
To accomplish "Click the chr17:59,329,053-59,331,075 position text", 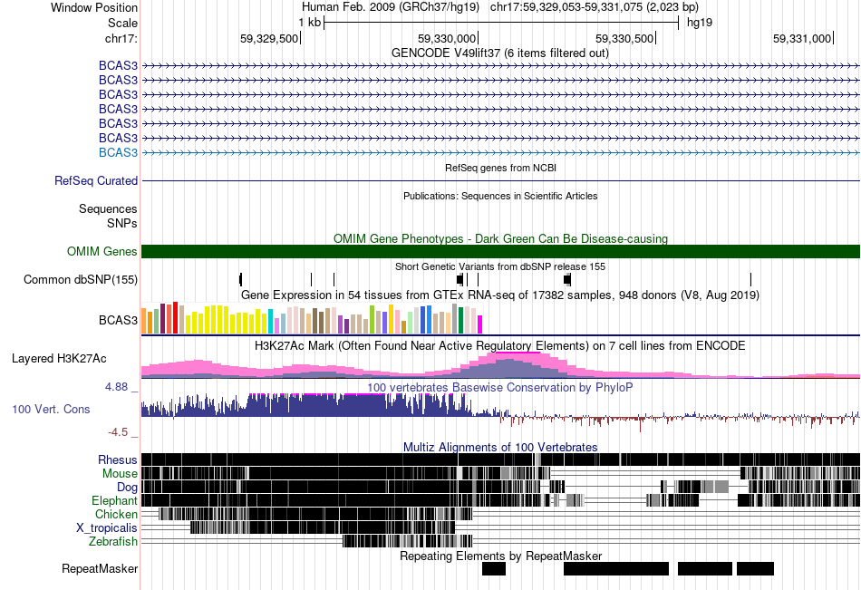I will (595, 7).
